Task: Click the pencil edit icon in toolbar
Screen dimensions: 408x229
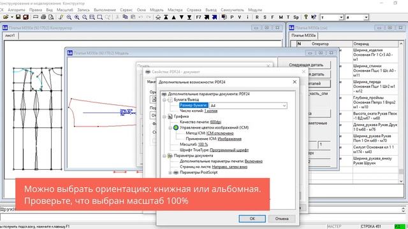Action: click(61, 17)
